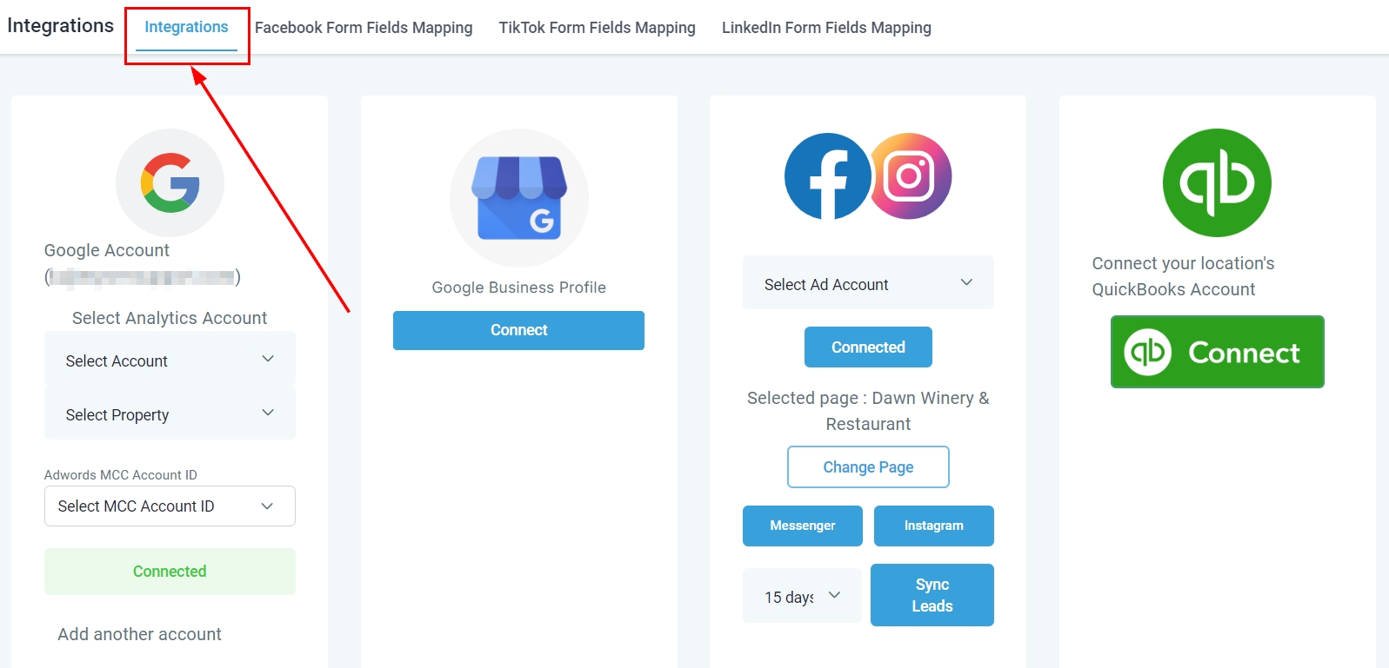
Task: Click the green QuickBooks logo icon
Action: click(x=1217, y=182)
